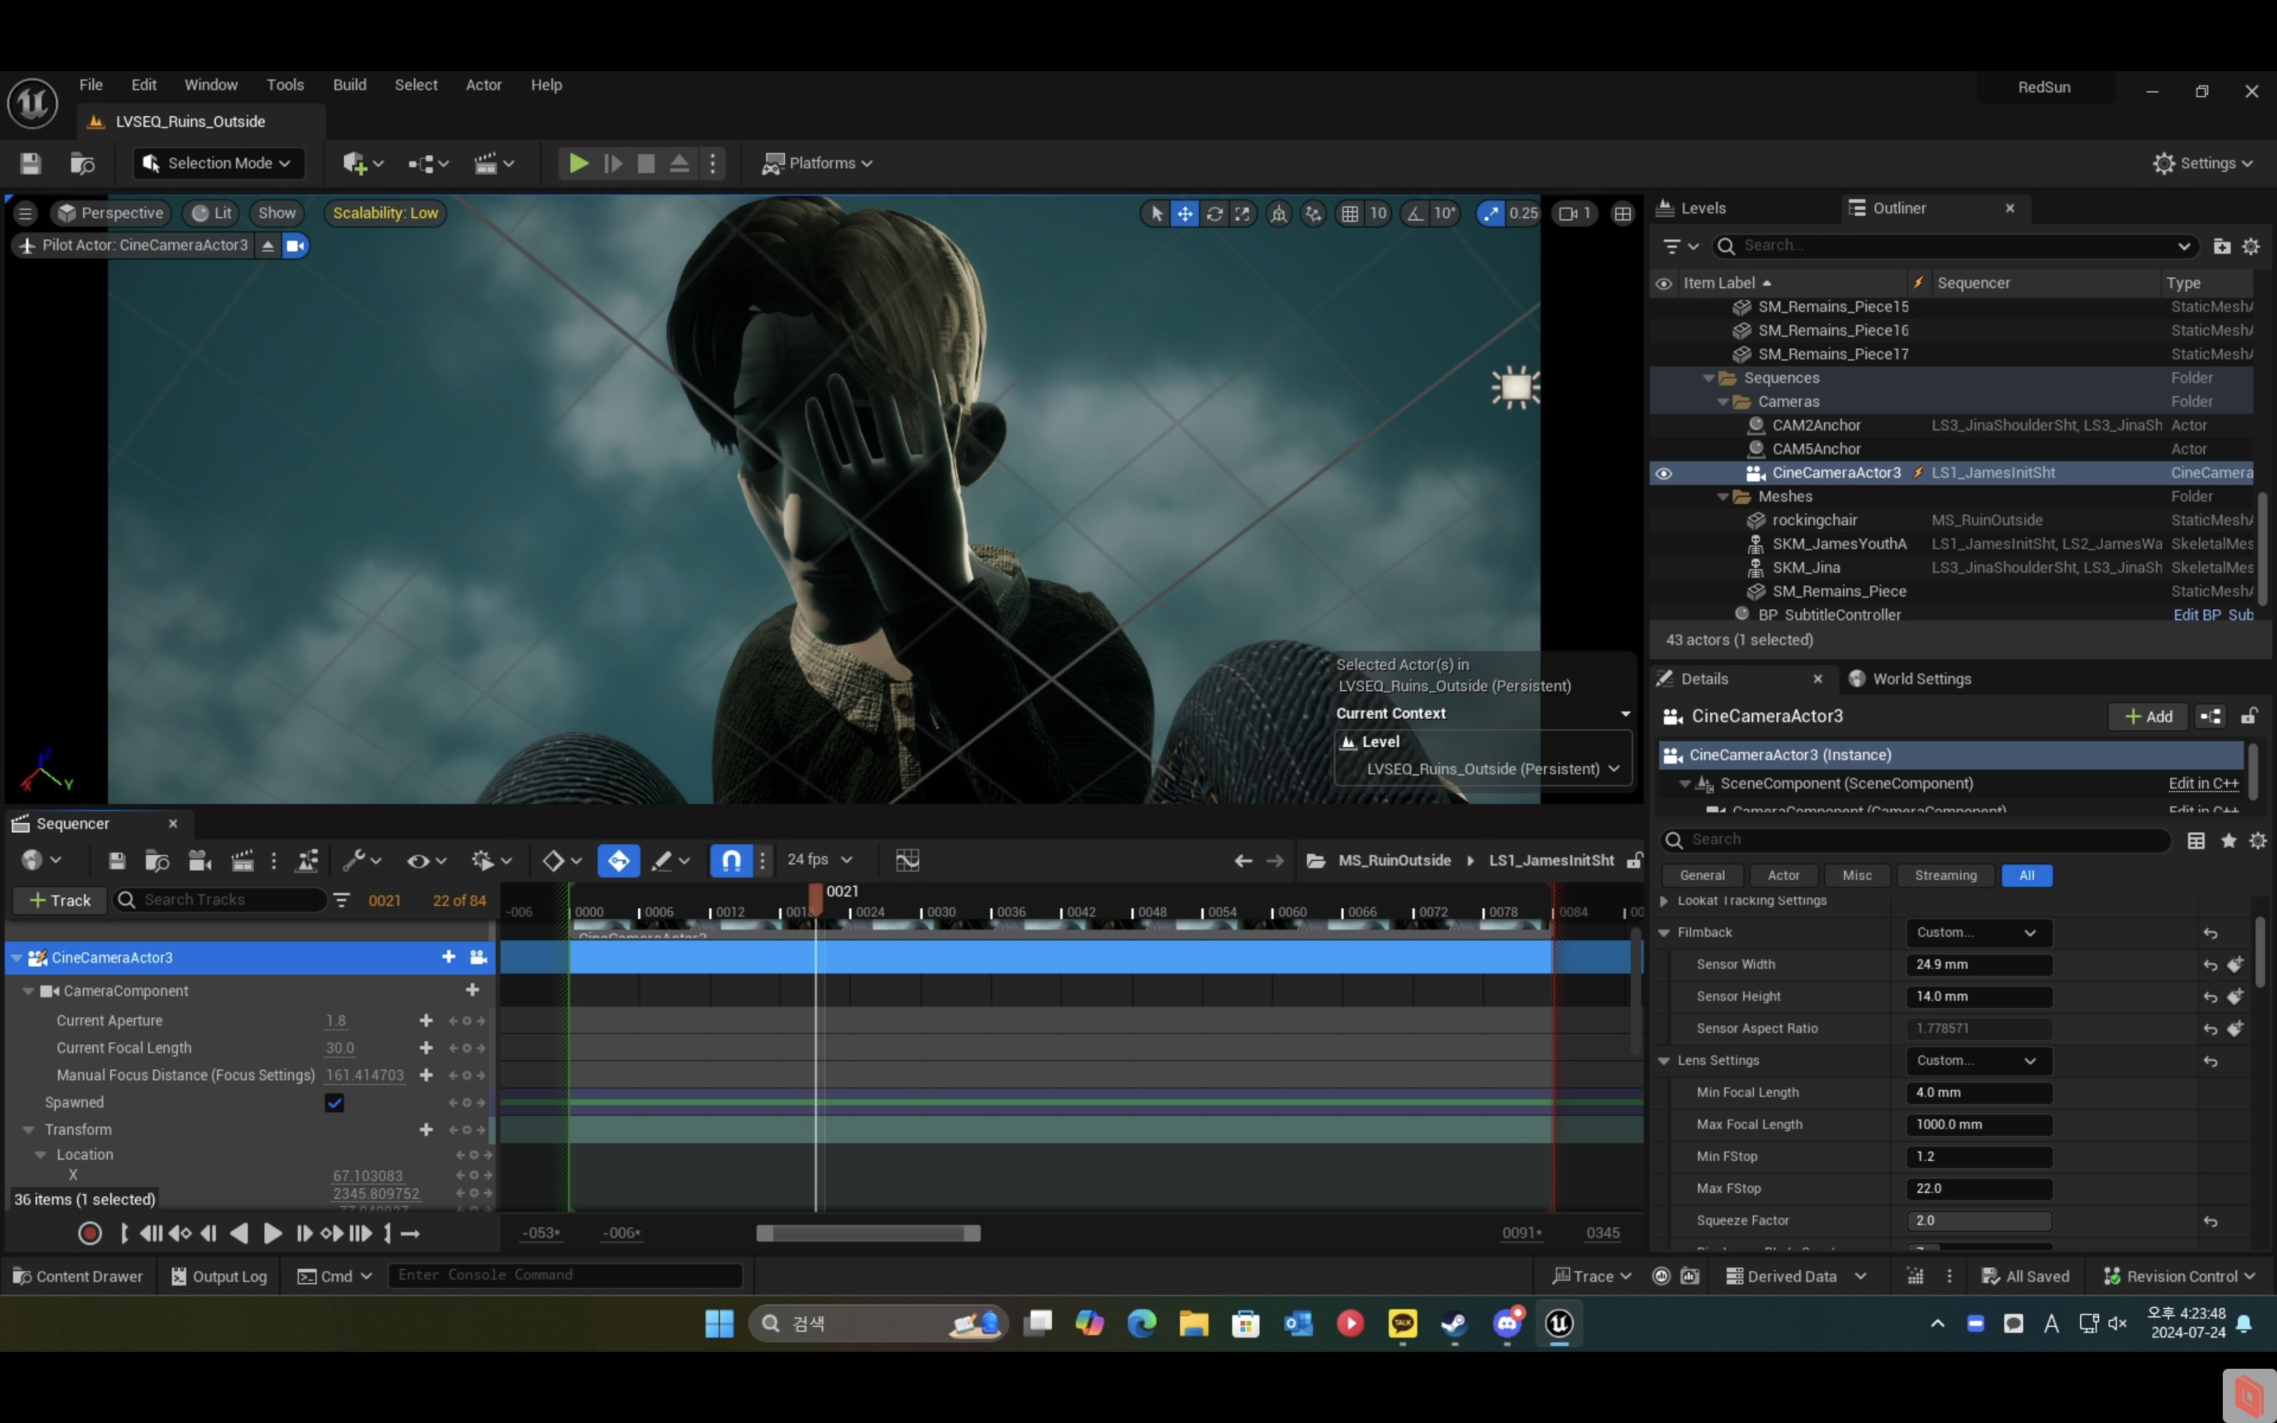
Task: Open the quick add to project icon menu
Action: pyautogui.click(x=363, y=164)
